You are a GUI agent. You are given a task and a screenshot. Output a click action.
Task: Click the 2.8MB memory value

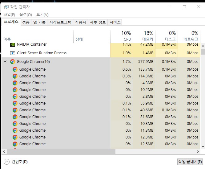point(148,97)
